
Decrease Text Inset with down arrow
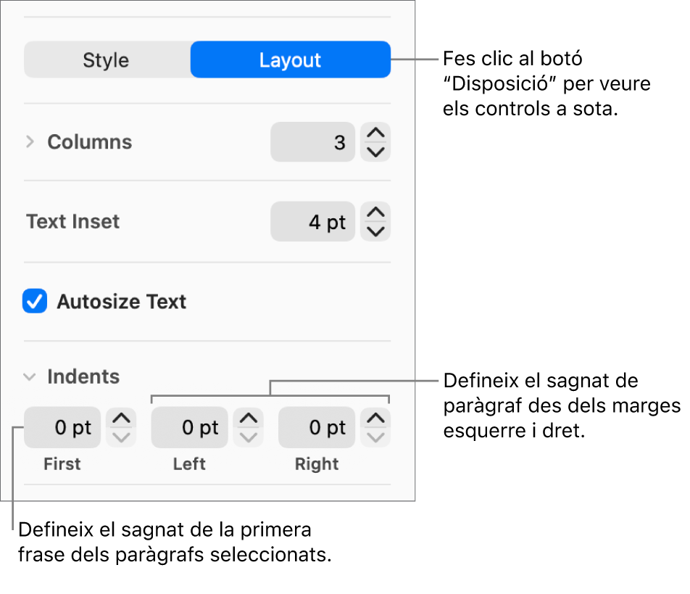point(375,231)
